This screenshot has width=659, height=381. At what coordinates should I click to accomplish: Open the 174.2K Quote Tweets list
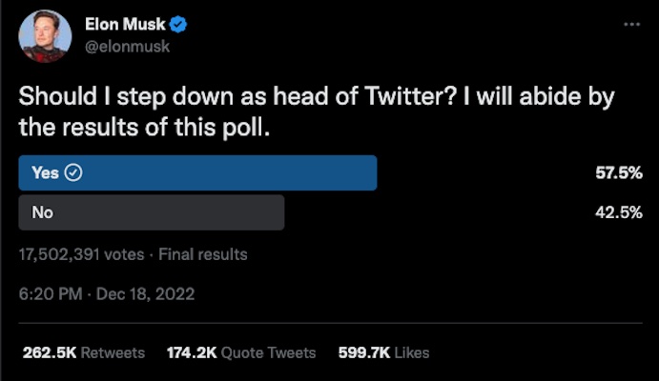(x=240, y=352)
